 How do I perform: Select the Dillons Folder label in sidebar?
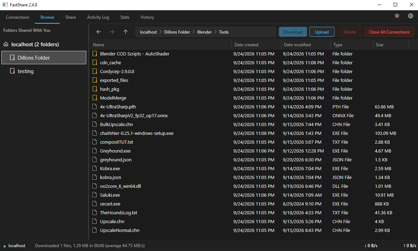coord(34,58)
